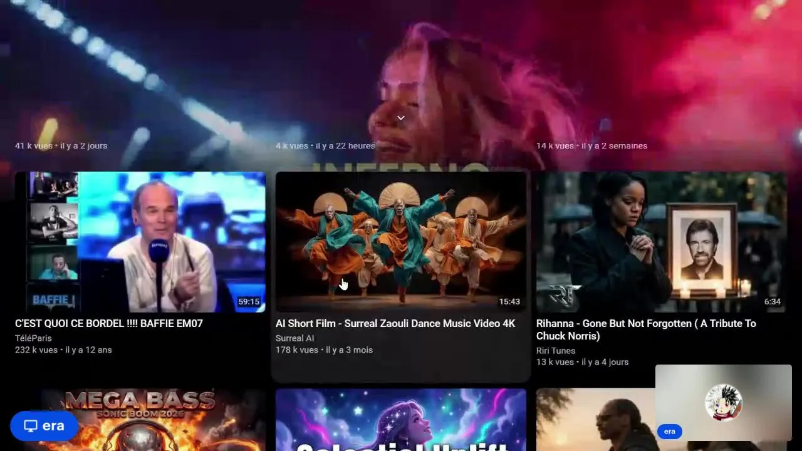802x451 pixels.
Task: Open the Surreal AI channel name
Action: (294, 338)
